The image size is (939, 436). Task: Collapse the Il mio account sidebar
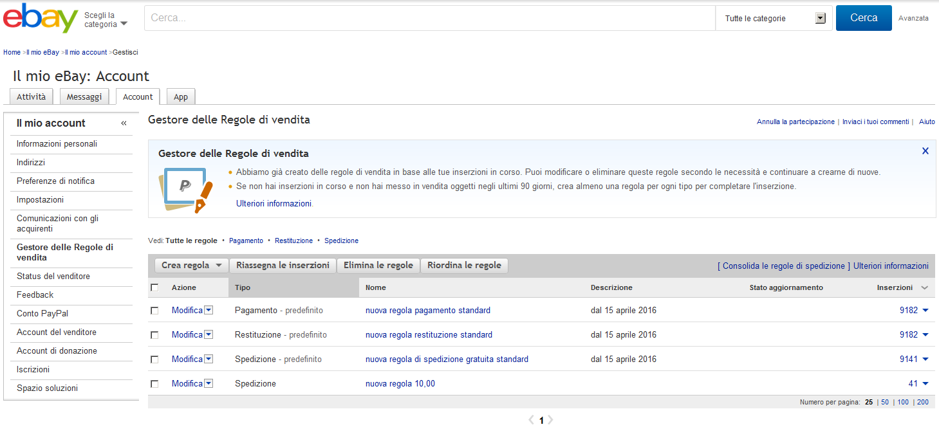pos(124,123)
